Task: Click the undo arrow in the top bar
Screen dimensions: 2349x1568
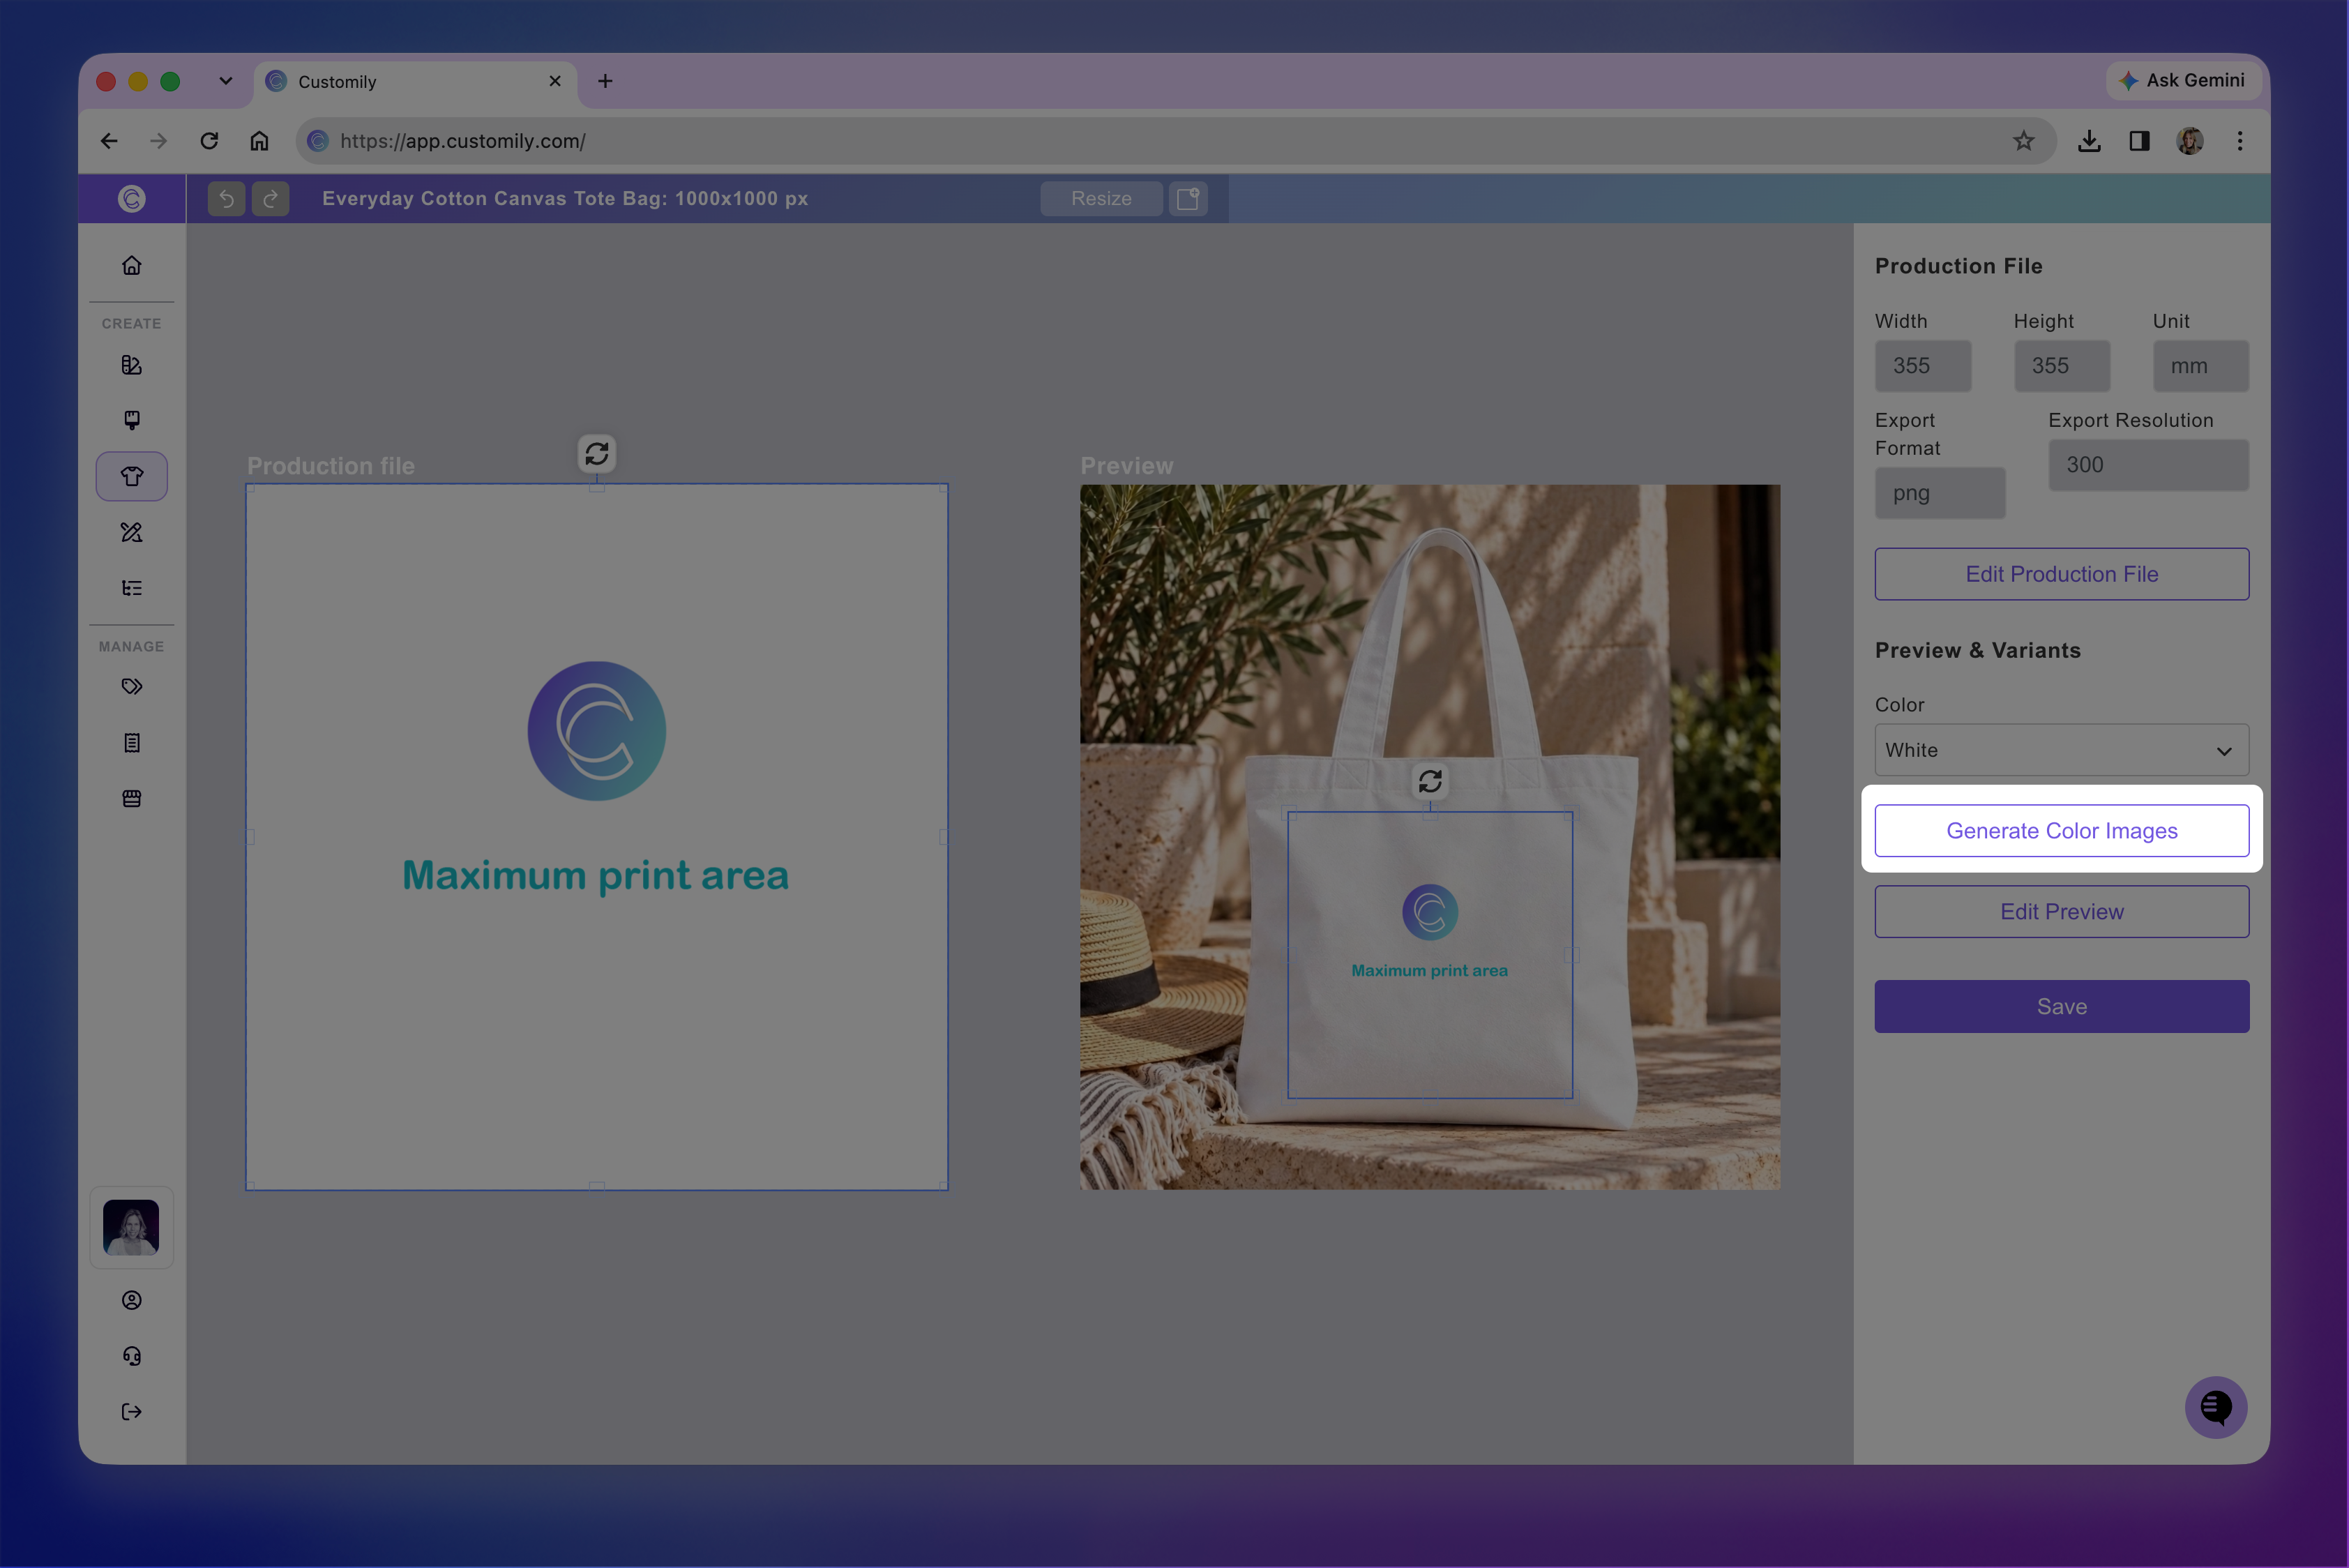Action: (x=226, y=199)
